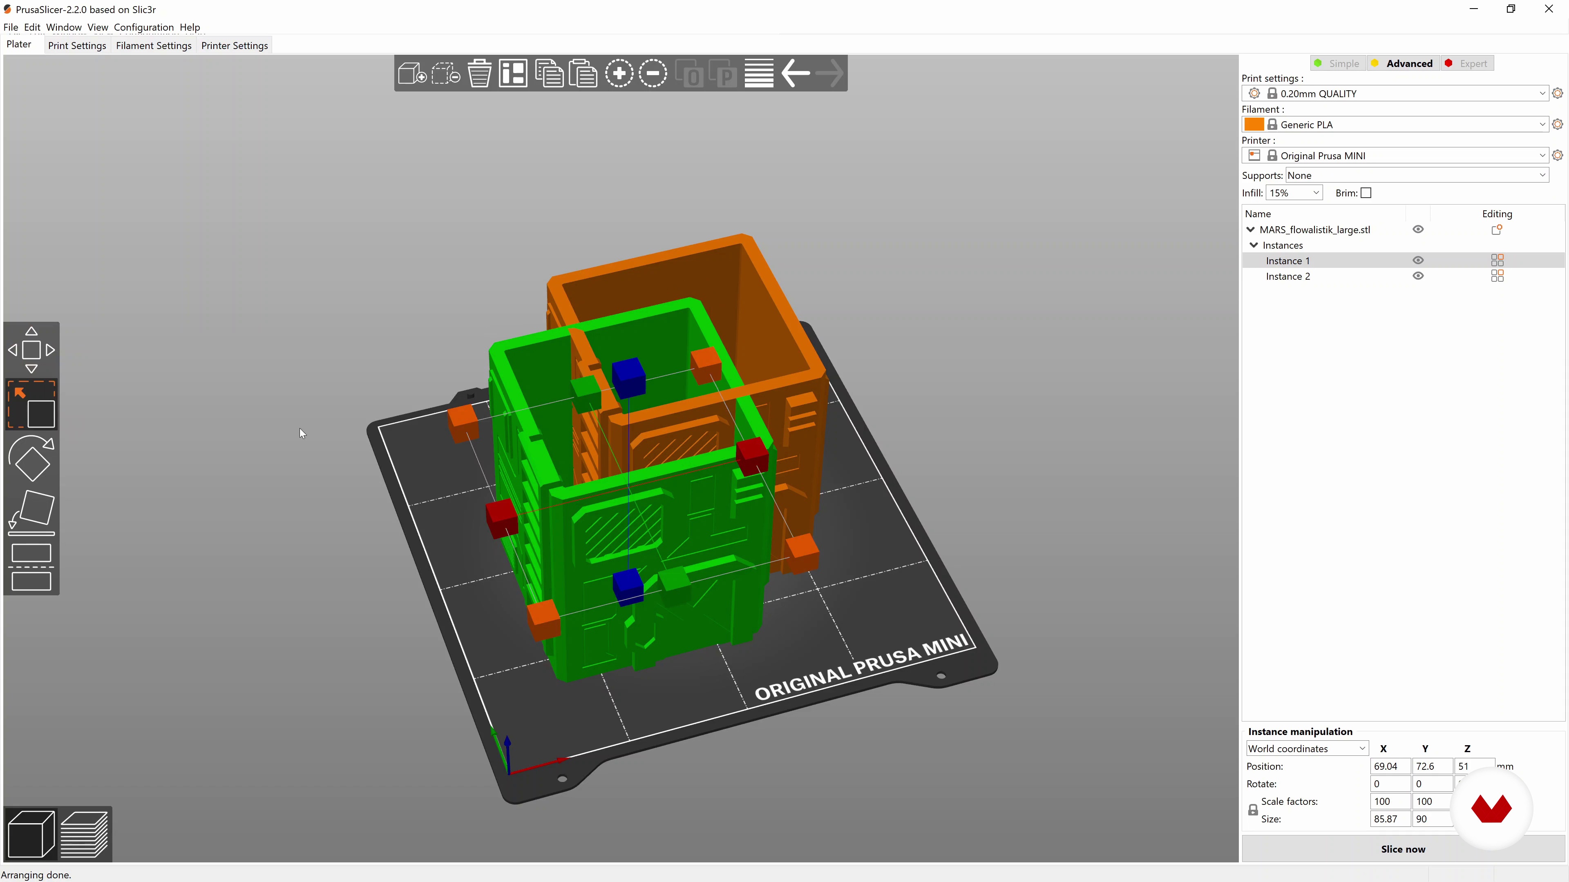Image resolution: width=1569 pixels, height=882 pixels.
Task: Click the Position Y input field
Action: 1432,766
